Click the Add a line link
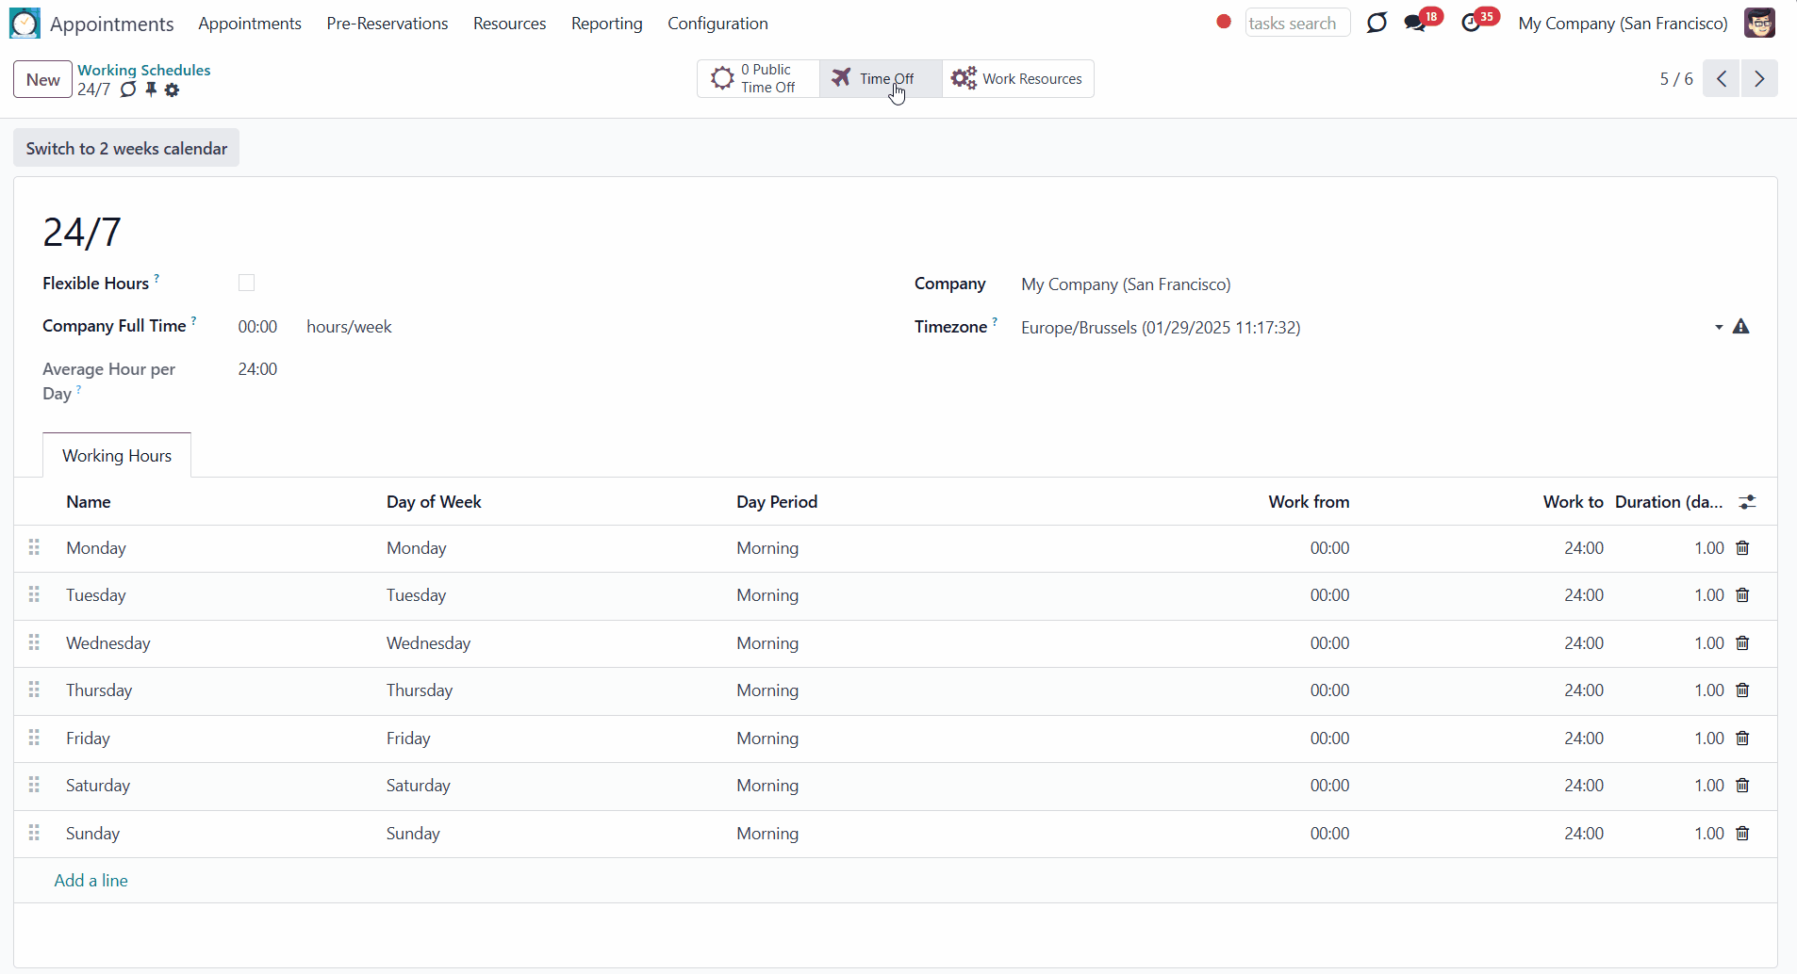The width and height of the screenshot is (1797, 974). click(91, 880)
